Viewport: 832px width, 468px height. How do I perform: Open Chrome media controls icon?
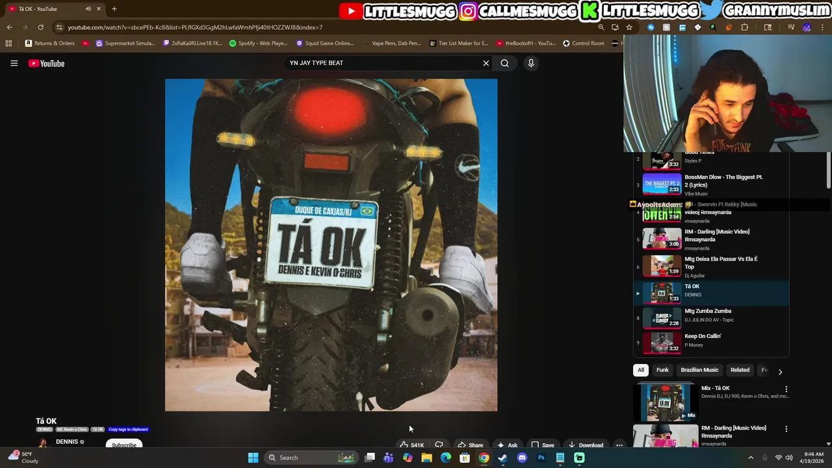(x=791, y=27)
